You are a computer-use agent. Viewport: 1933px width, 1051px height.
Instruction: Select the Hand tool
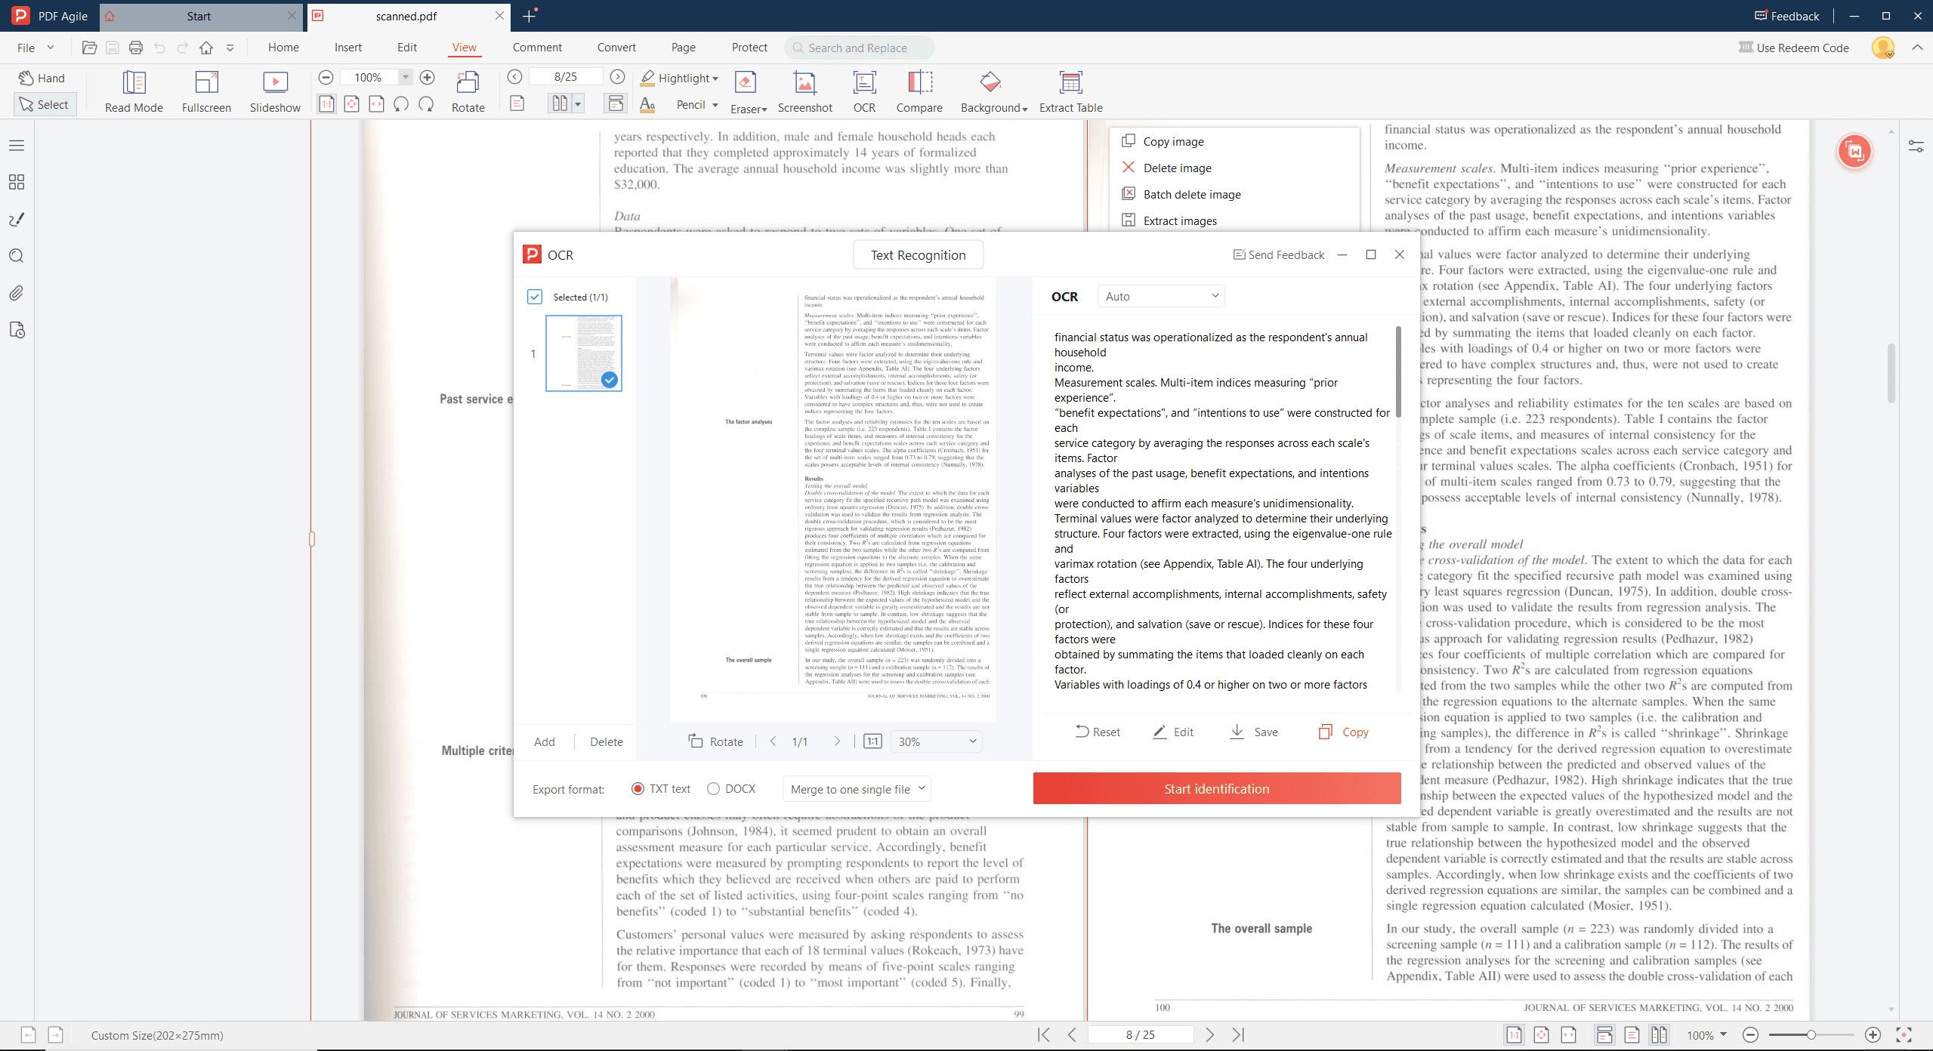point(42,78)
